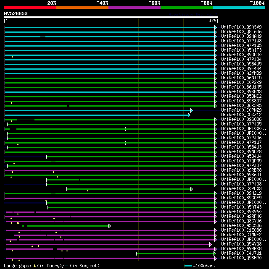Choose the UniRef100_B9H2L9 entry

(241, 193)
